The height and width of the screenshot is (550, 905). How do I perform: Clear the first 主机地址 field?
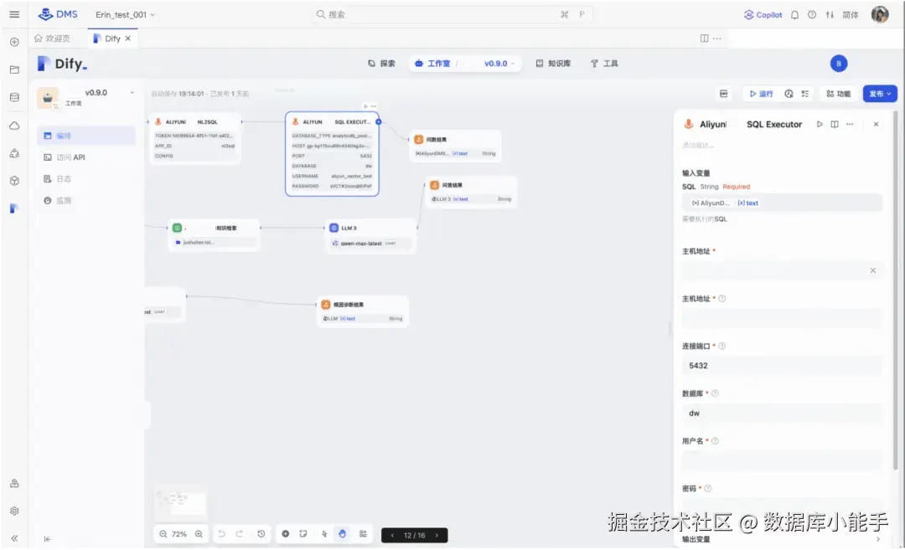pyautogui.click(x=872, y=270)
